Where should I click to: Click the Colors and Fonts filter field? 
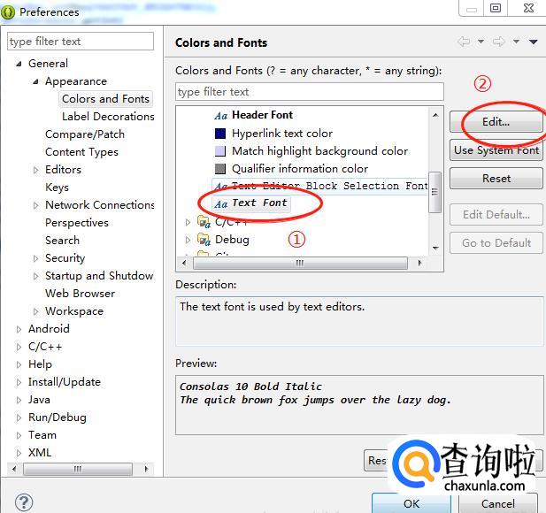(x=309, y=91)
